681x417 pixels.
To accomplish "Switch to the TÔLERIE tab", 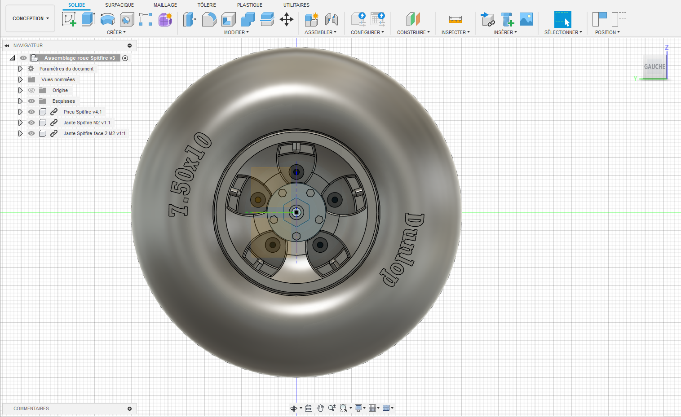I will click(x=207, y=5).
